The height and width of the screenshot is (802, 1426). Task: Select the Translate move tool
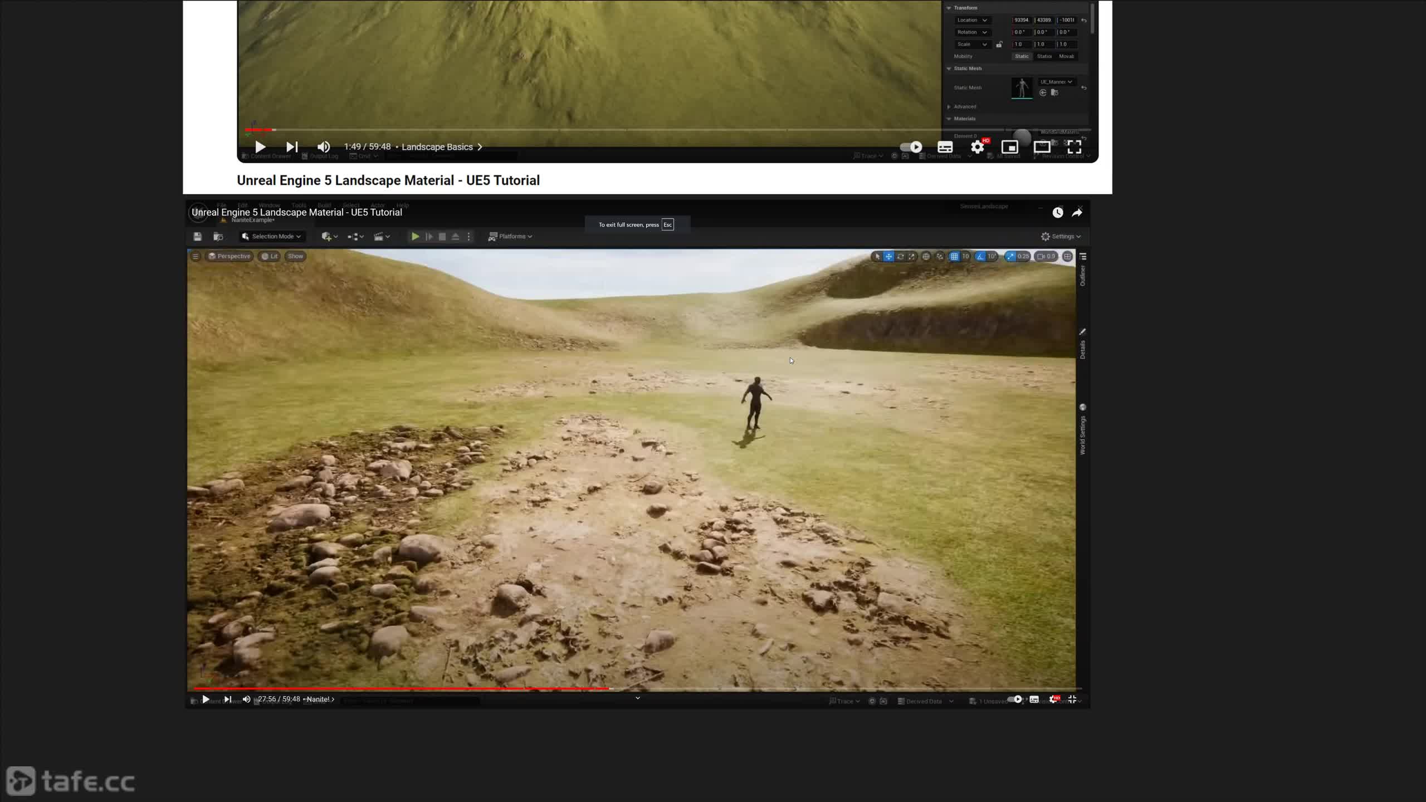coord(889,257)
